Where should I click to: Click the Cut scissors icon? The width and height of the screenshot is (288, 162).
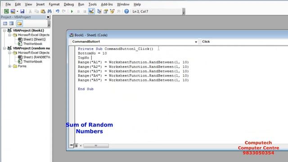[30, 11]
